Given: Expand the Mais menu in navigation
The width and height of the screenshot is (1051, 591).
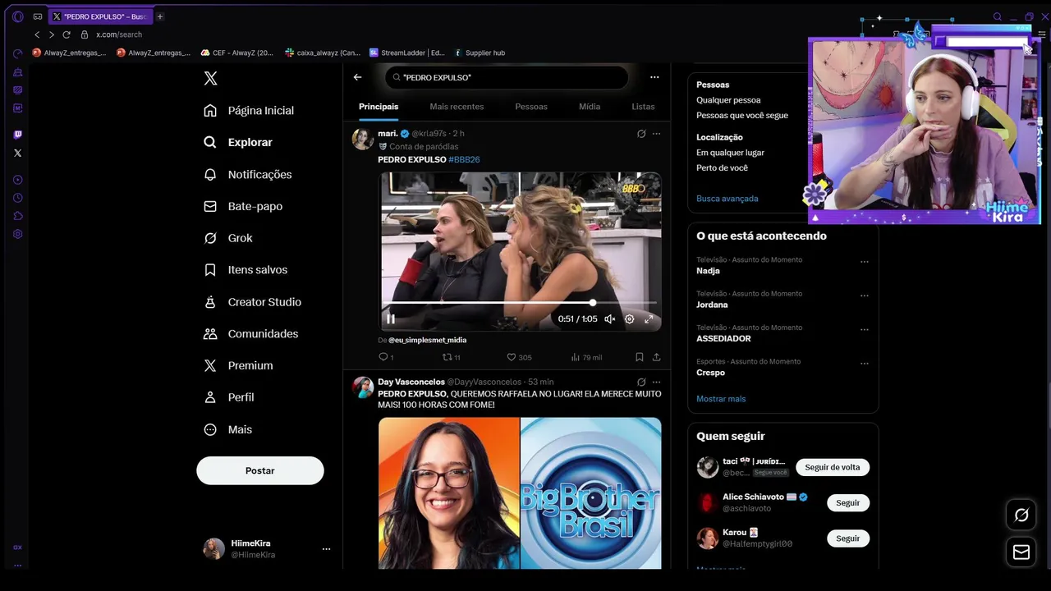Looking at the screenshot, I should tap(228, 429).
